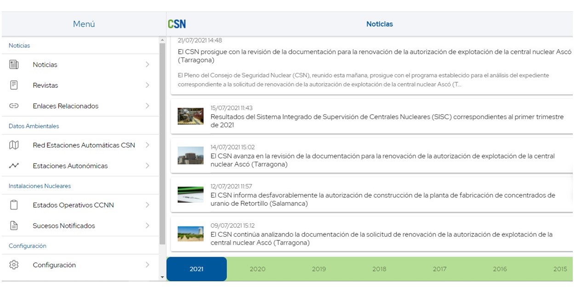This screenshot has width=576, height=290.
Task: Go to Enlaces Relacionados
Action: tap(80, 106)
